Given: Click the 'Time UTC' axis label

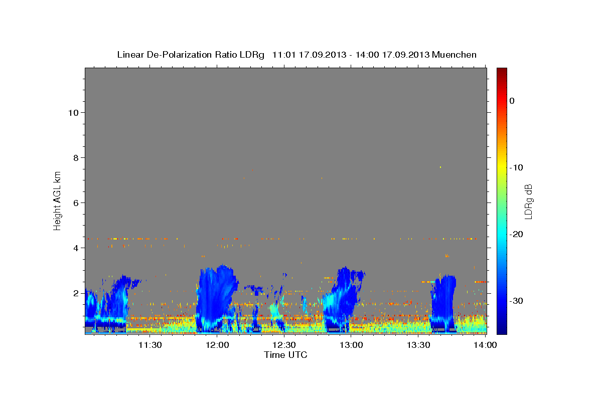Looking at the screenshot, I should [285, 355].
